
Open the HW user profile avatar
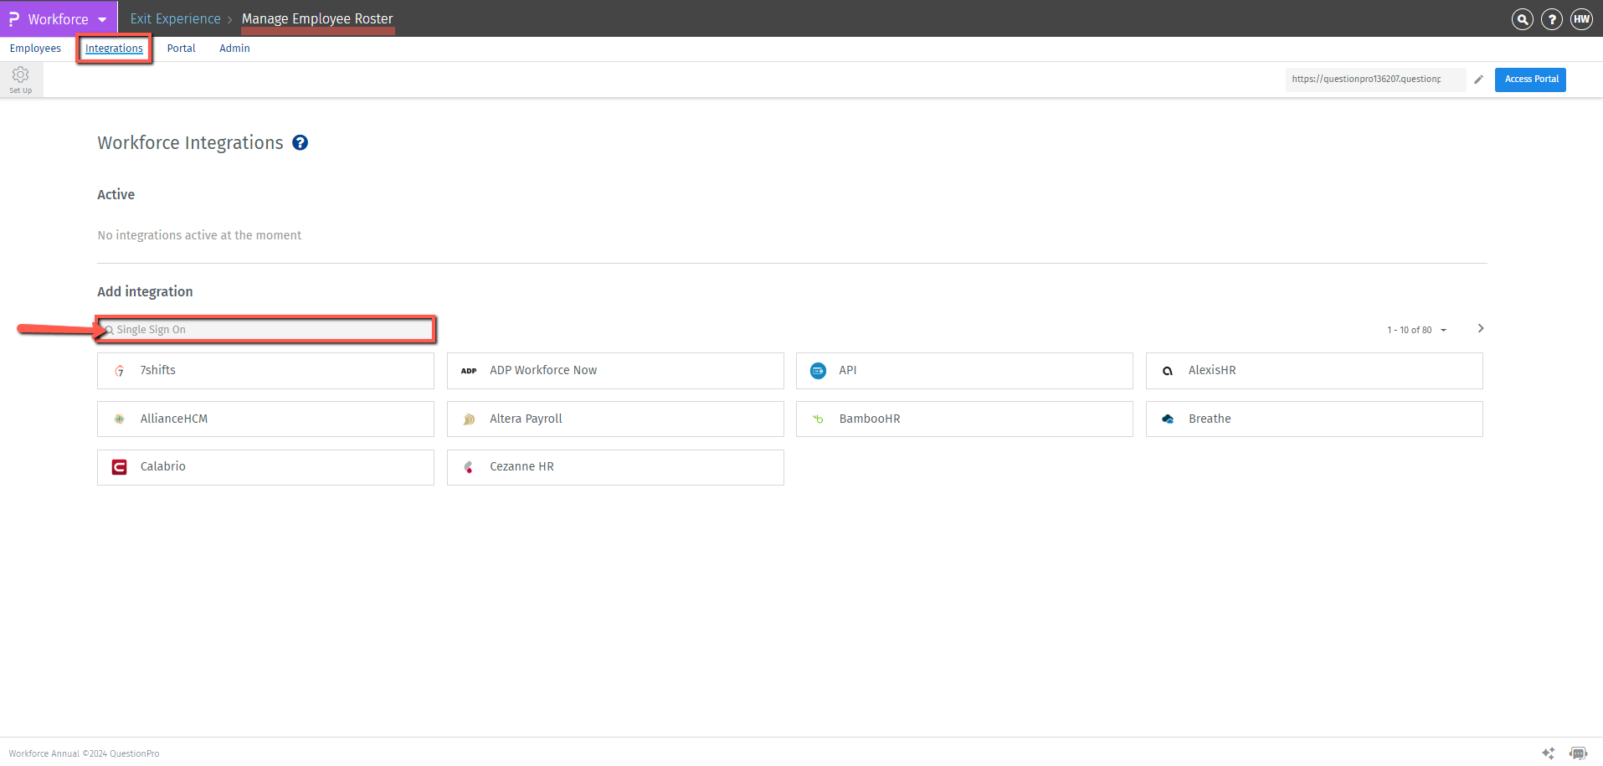pyautogui.click(x=1581, y=19)
